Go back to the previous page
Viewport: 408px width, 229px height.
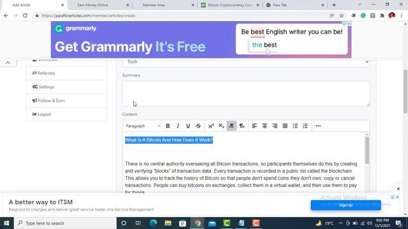6,15
